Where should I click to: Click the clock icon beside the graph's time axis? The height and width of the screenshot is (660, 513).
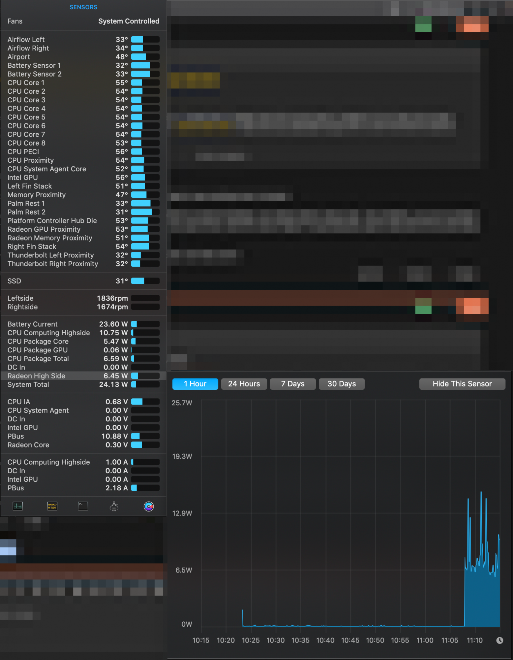pos(500,641)
